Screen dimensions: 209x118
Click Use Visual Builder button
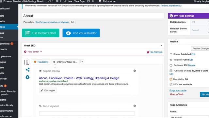(81, 33)
